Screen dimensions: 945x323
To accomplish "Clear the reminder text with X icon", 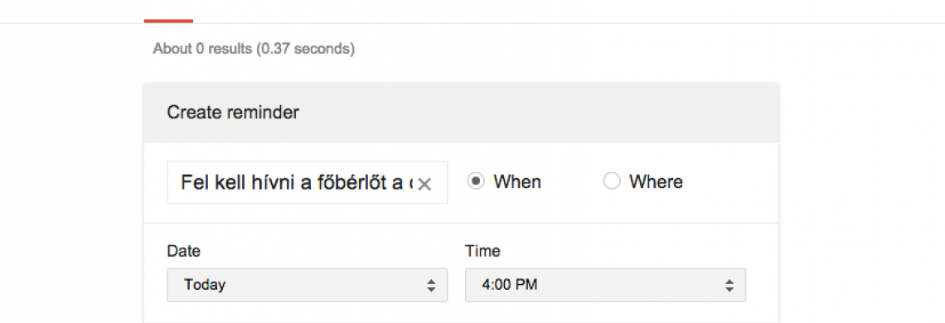I will pos(424,184).
